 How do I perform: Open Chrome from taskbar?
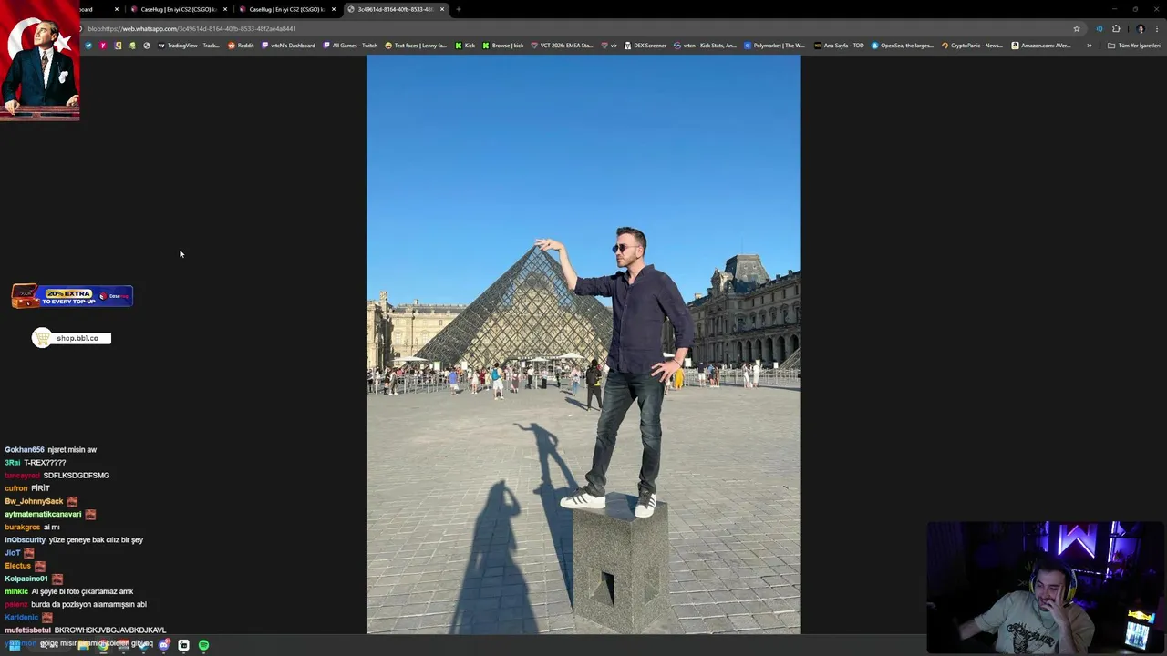point(103,645)
